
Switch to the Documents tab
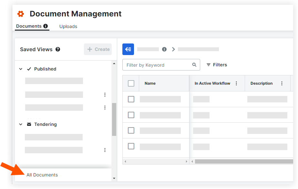29,26
